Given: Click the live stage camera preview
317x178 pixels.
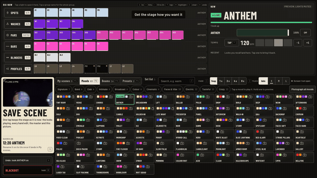Looking at the screenshot, I should pos(28,93).
